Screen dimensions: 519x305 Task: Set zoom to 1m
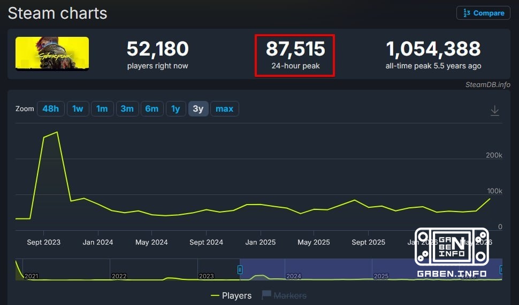[102, 109]
